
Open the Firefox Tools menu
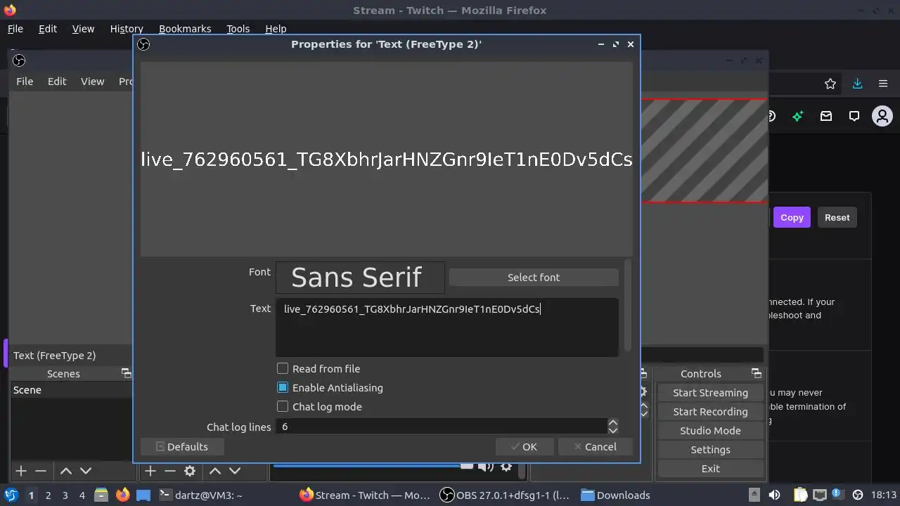pyautogui.click(x=238, y=29)
